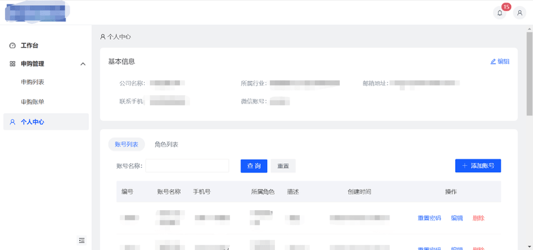The height and width of the screenshot is (250, 533).
Task: Click the scrollbar down arrow
Action: (529, 247)
